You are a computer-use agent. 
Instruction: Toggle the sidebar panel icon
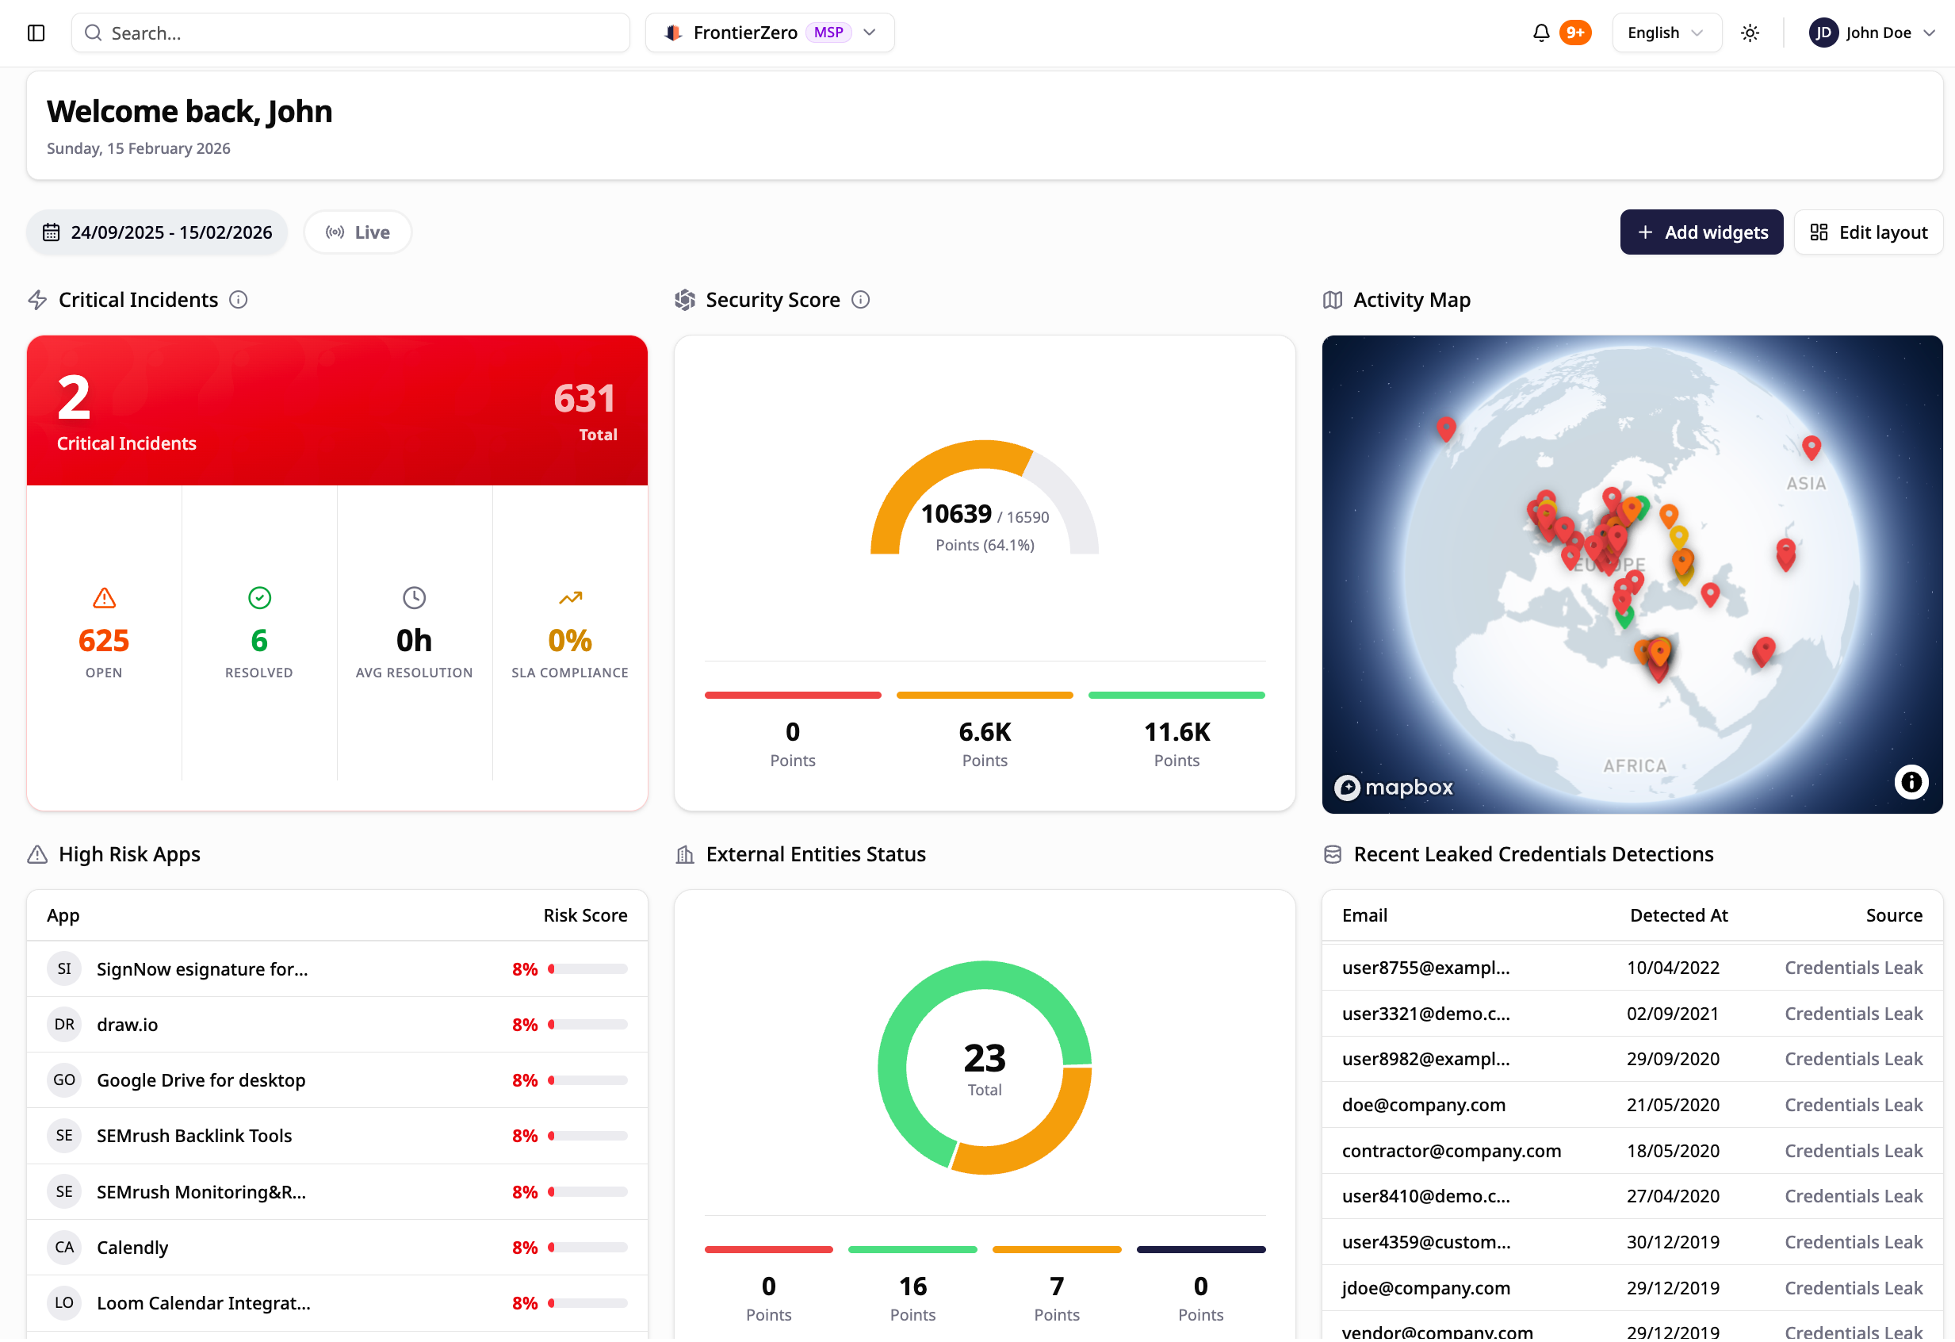click(x=36, y=33)
